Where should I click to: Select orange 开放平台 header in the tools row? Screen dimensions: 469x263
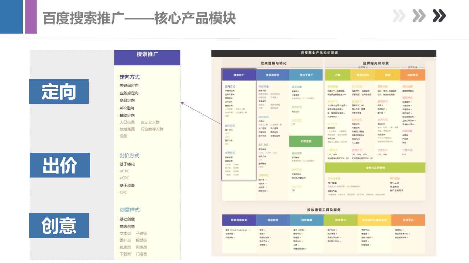[x=408, y=220]
